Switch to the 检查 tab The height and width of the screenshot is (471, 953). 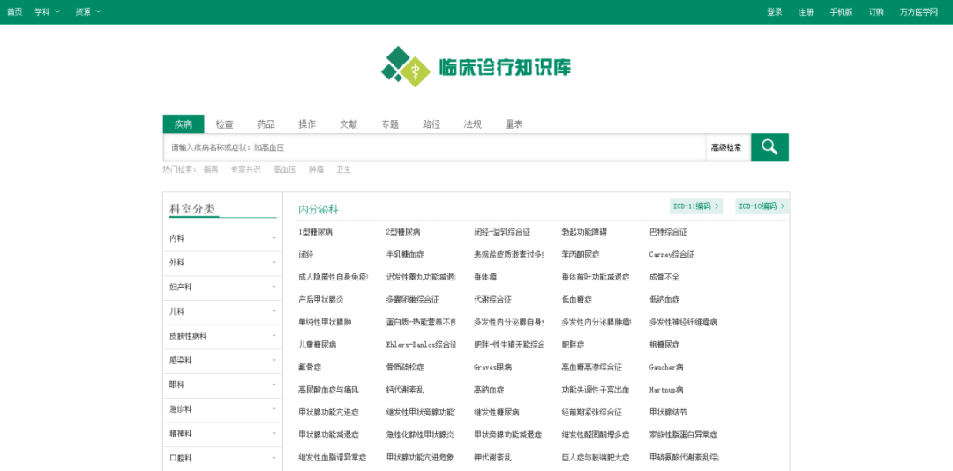click(225, 124)
